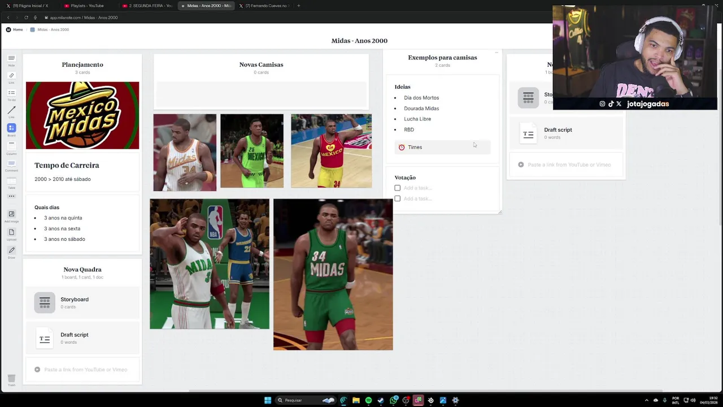Click the Nova Quadra column title

pos(82,270)
